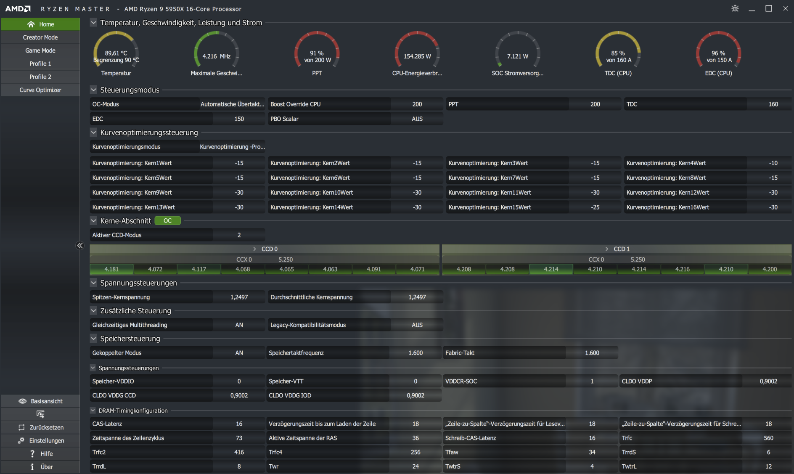Screen dimensions: 794x474
Task: Toggle Gekoppelter Modus AN value
Action: click(239, 353)
